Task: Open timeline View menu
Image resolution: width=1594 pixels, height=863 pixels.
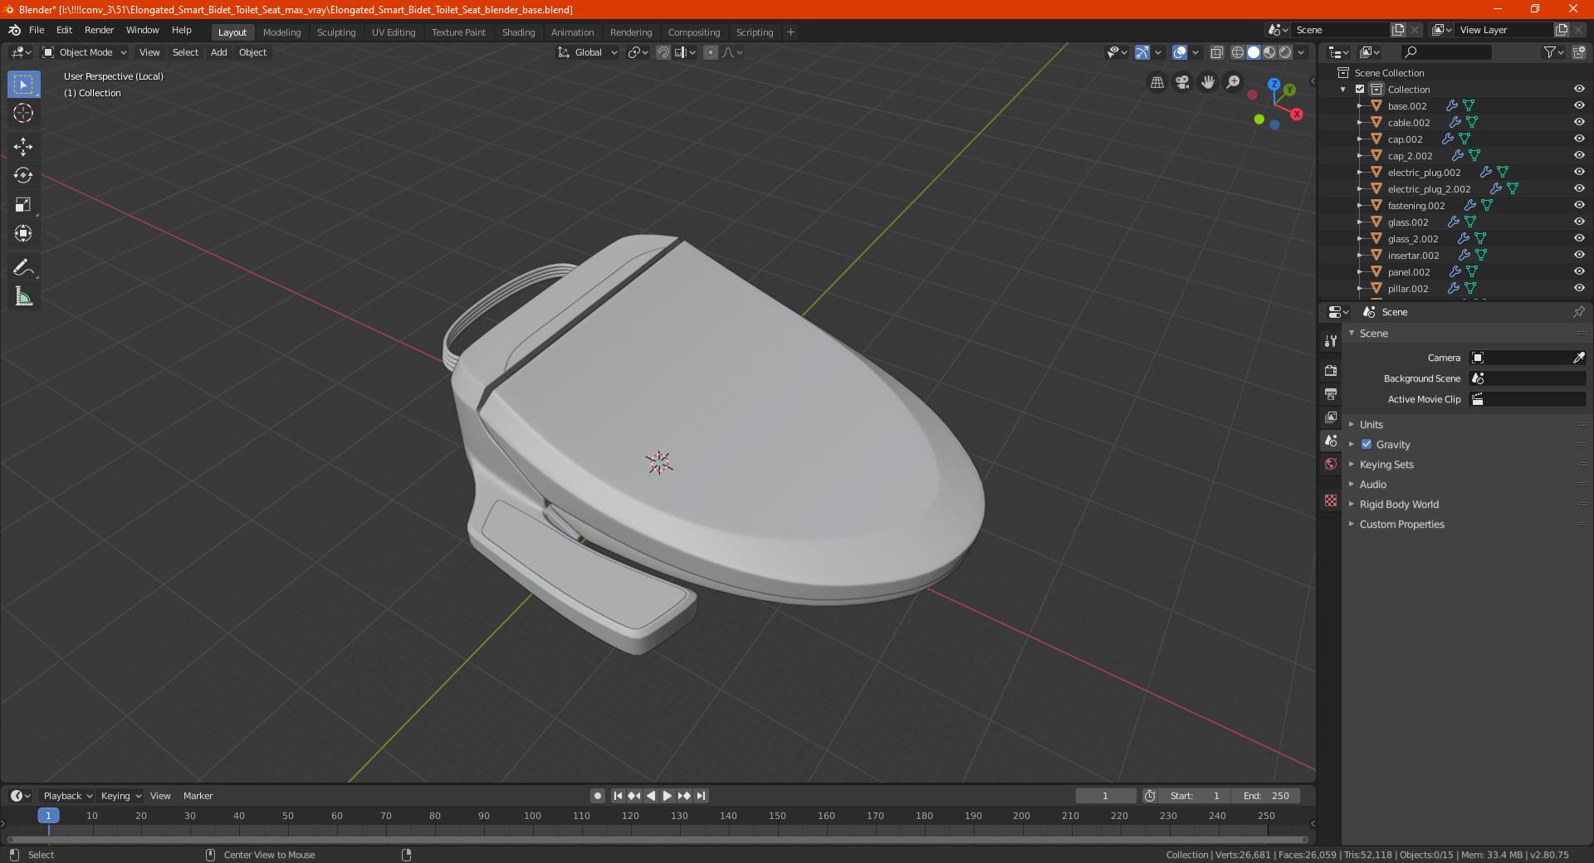Action: (x=160, y=796)
